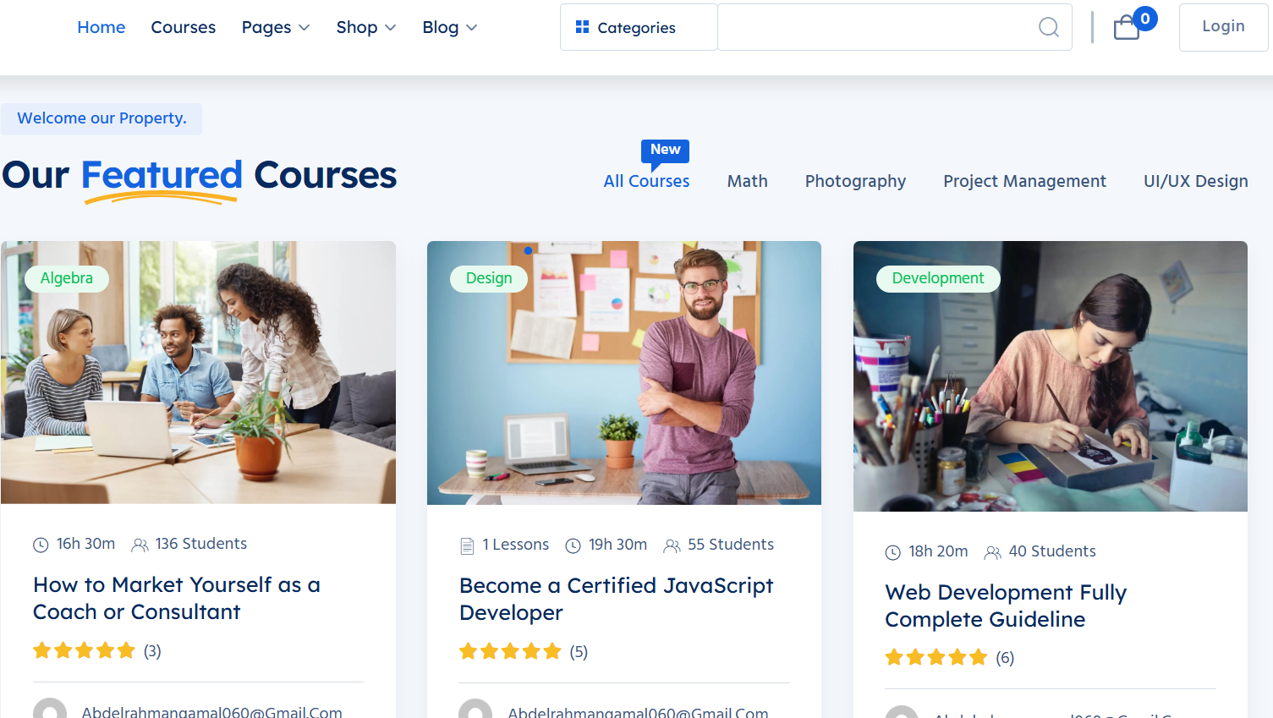Viewport: 1273px width, 718px height.
Task: Expand the Shop dropdown menu
Action: (x=365, y=28)
